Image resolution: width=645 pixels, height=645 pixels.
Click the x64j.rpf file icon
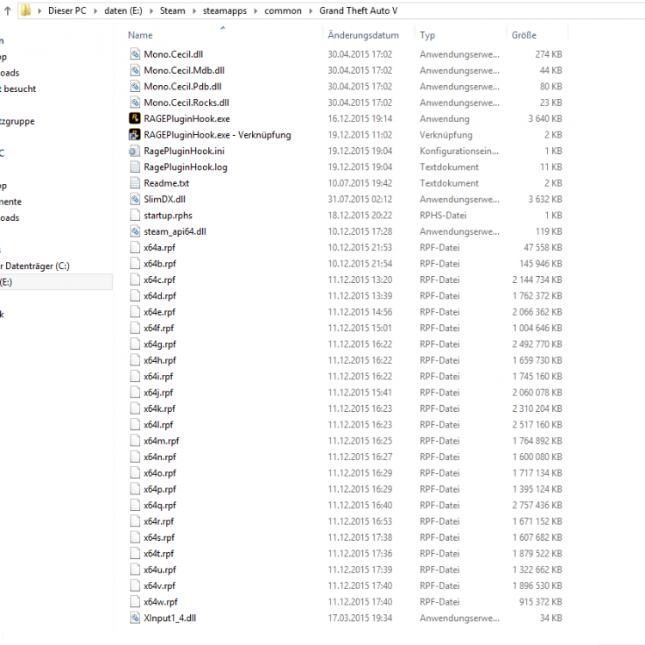135,392
